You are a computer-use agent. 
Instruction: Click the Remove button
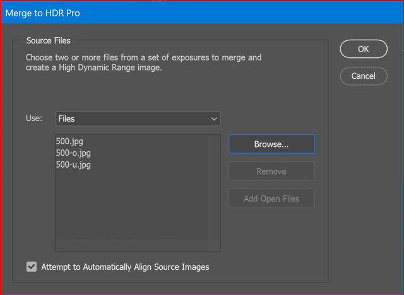(x=271, y=171)
